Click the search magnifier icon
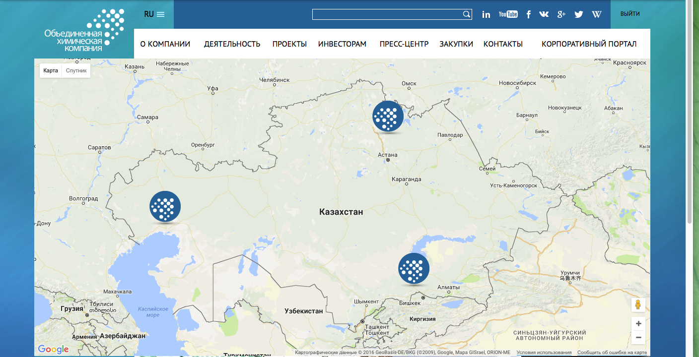The image size is (699, 357). pyautogui.click(x=467, y=14)
